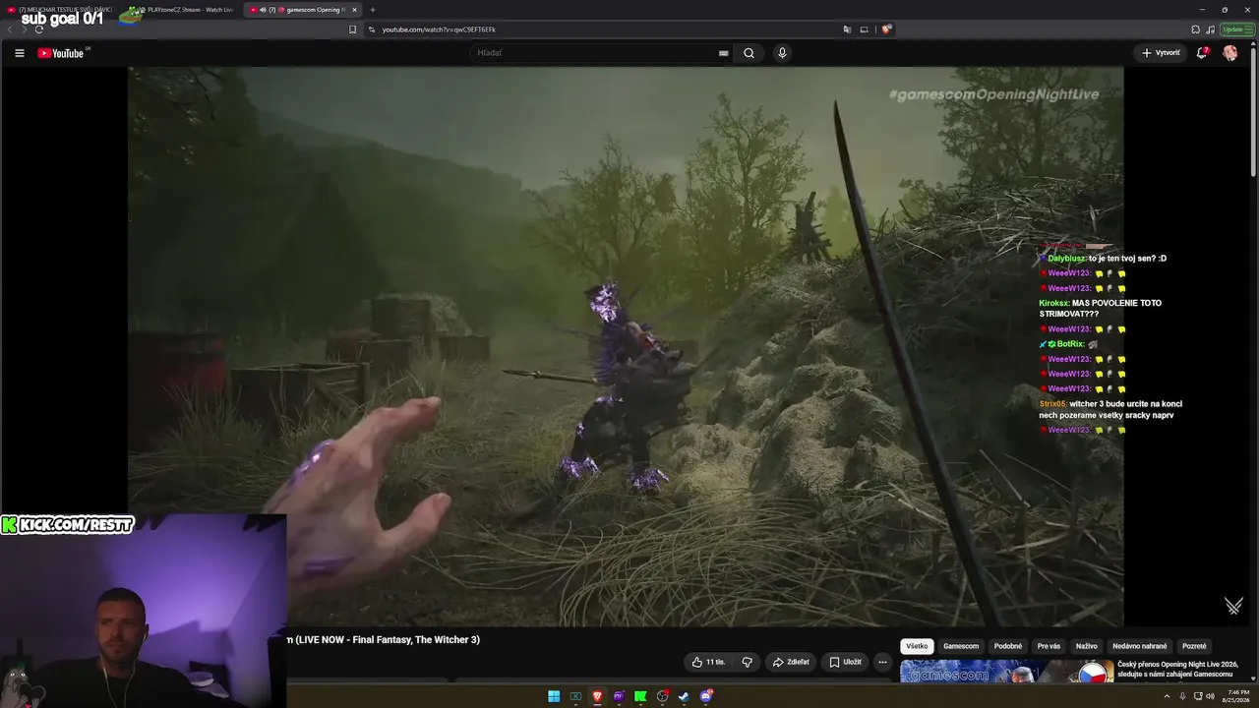Select the Pozreté filter chip
Screen dimensions: 1259x708
[1194, 646]
